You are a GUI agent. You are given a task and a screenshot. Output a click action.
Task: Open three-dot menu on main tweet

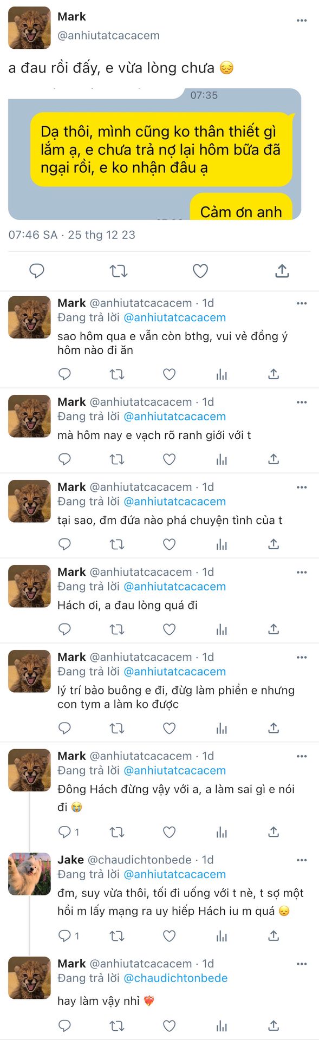(302, 21)
